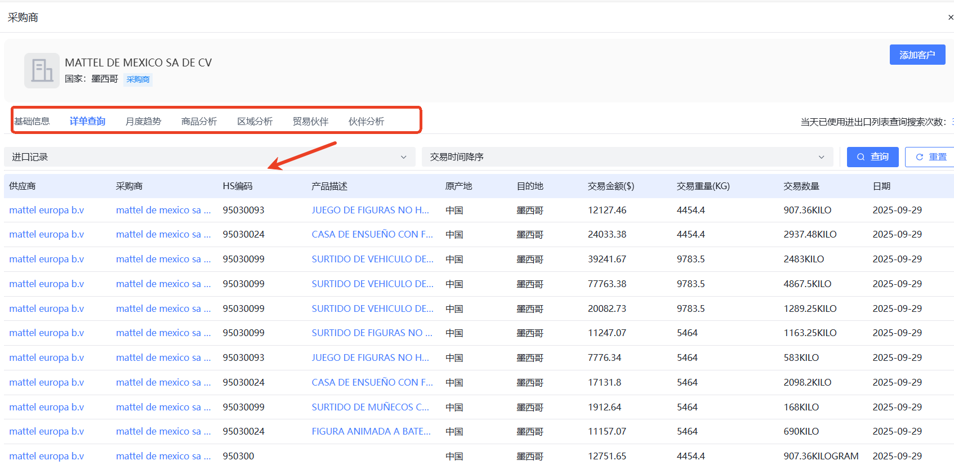Click the 交易金额($) column header

[x=611, y=186]
